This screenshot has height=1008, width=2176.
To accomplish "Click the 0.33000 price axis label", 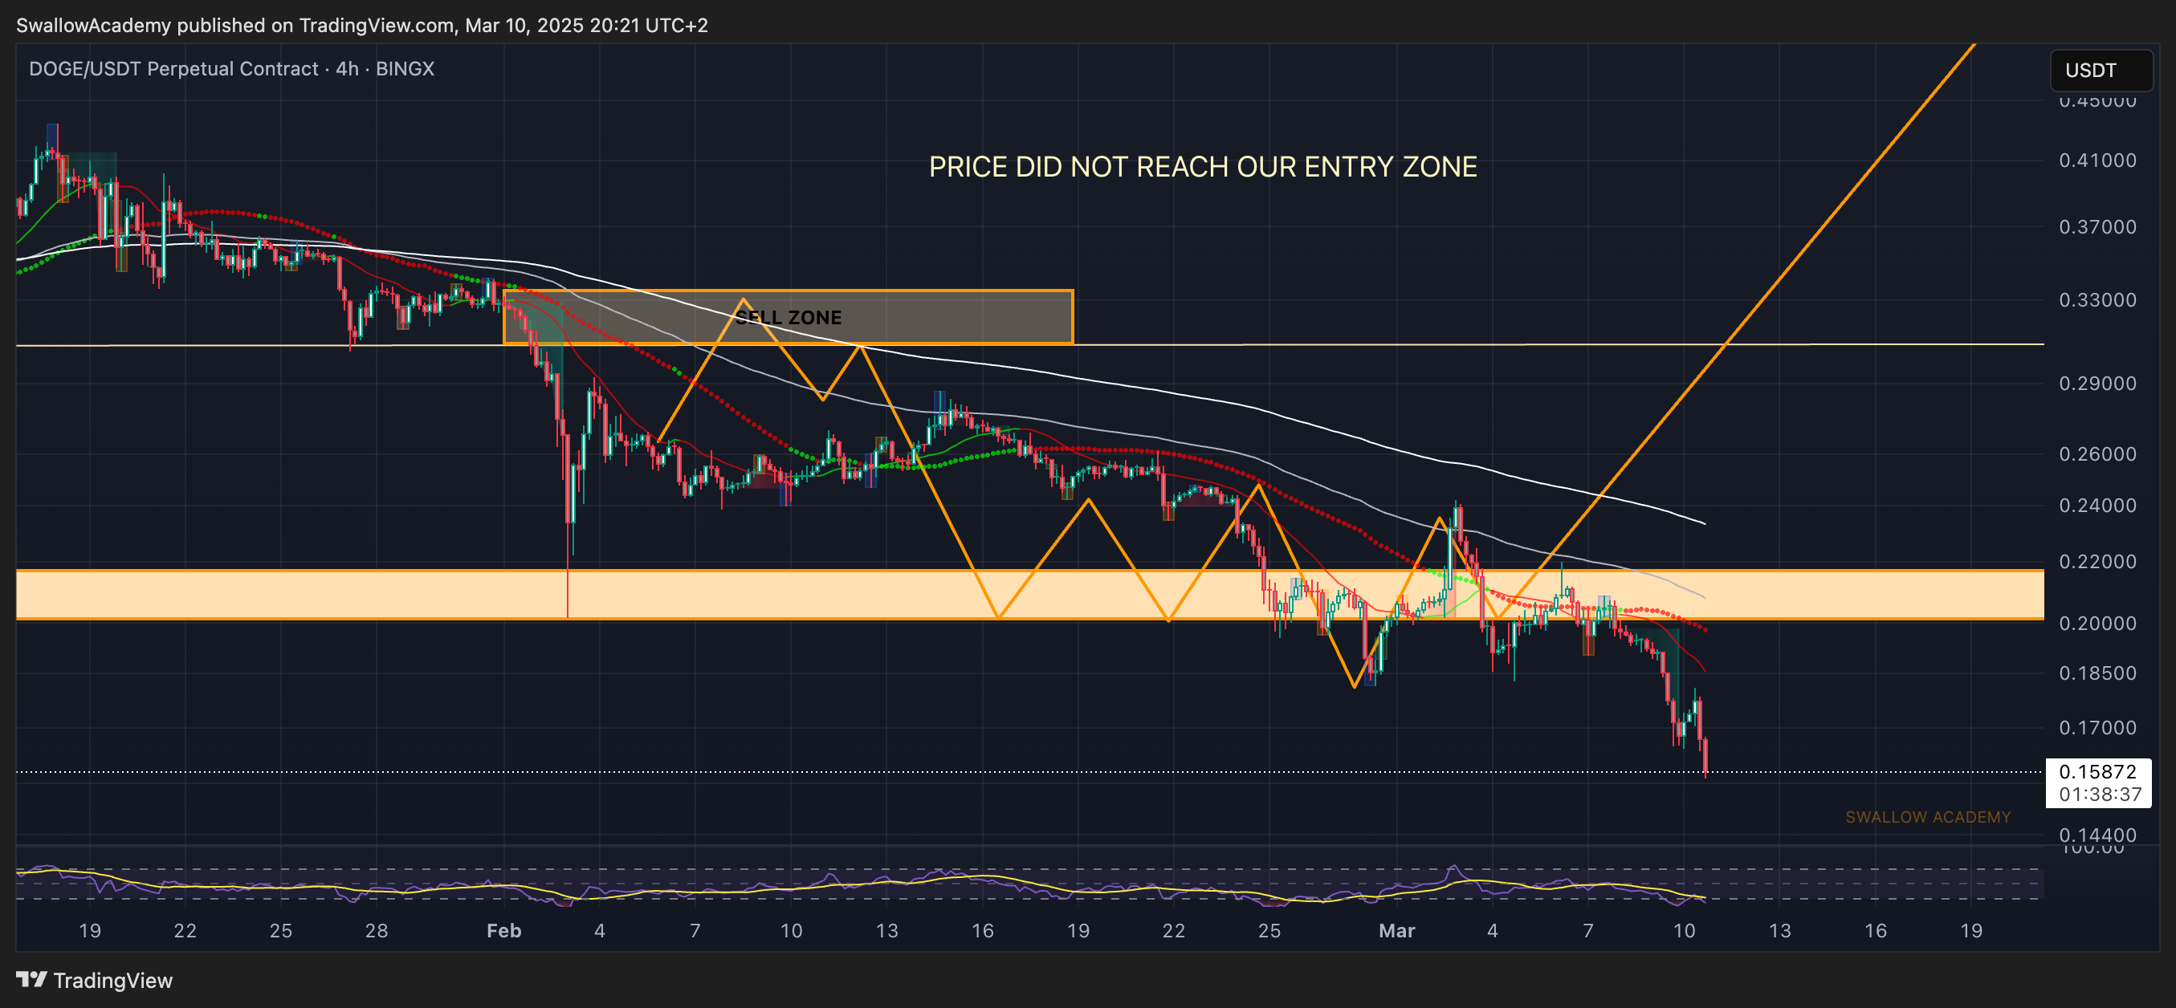I will (2097, 299).
